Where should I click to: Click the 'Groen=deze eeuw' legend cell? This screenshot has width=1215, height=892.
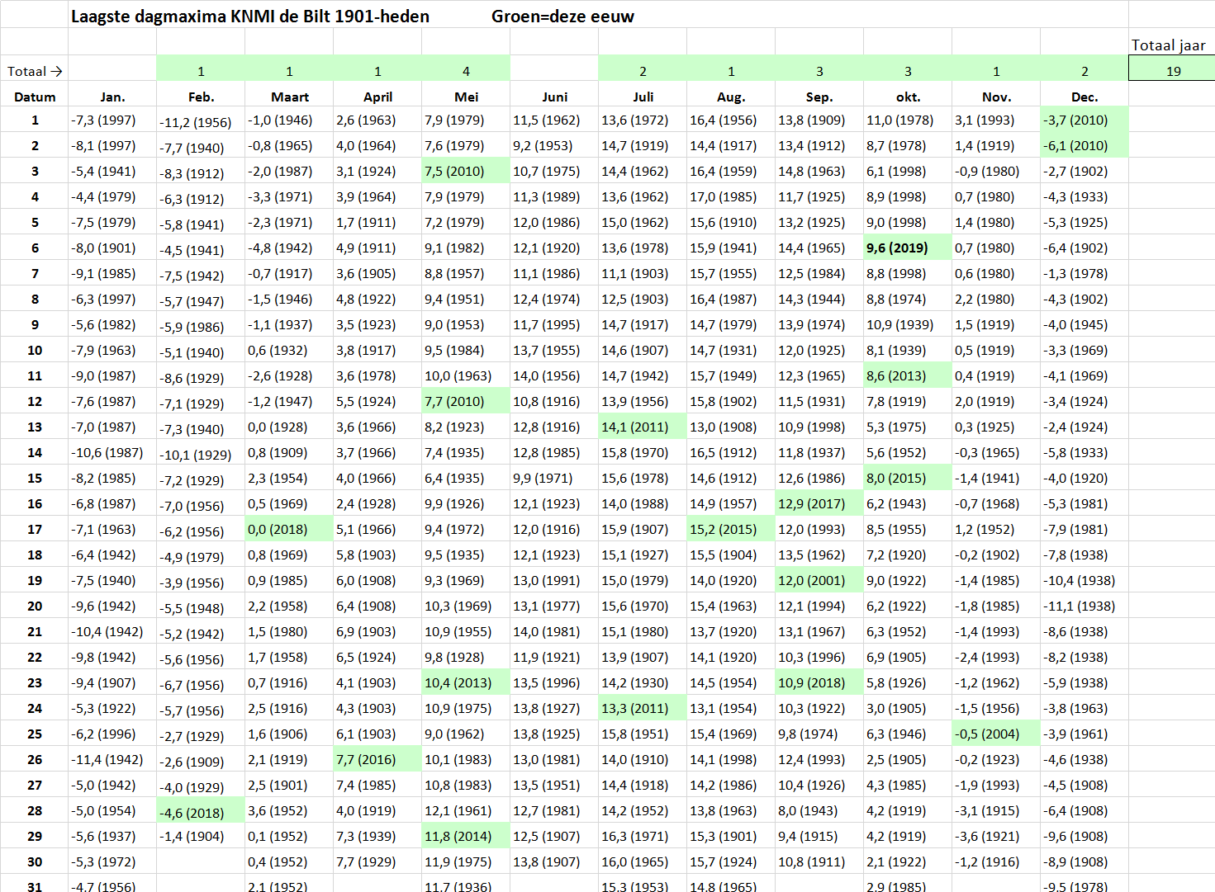(x=562, y=17)
